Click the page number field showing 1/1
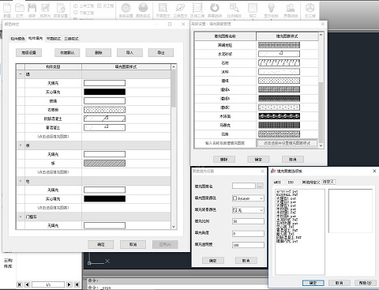The image size is (379, 290). [x=48, y=284]
